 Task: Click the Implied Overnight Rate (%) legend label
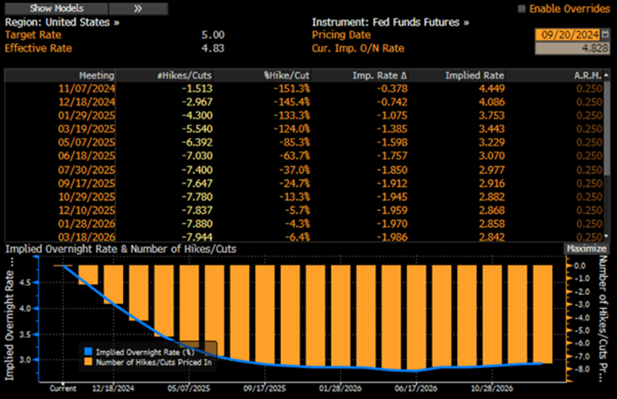(146, 352)
